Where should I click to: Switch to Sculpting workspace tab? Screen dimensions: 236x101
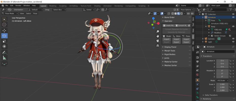(x=63, y=6)
